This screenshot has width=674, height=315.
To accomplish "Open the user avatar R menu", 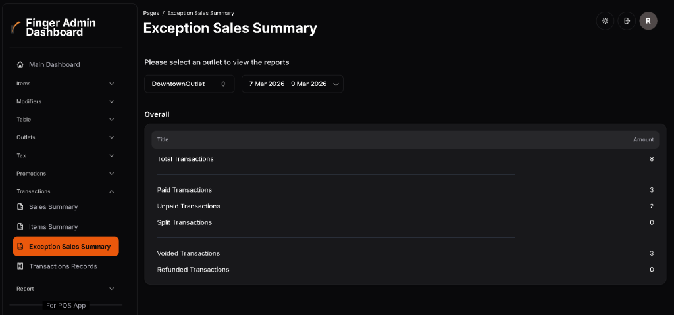I will coord(648,21).
